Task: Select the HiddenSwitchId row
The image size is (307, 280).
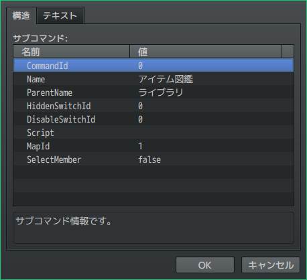Action: click(153, 105)
